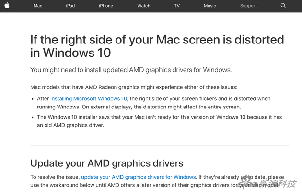Select iPhone in the navigation bar
This screenshot has width=302, height=194.
pos(106,6)
